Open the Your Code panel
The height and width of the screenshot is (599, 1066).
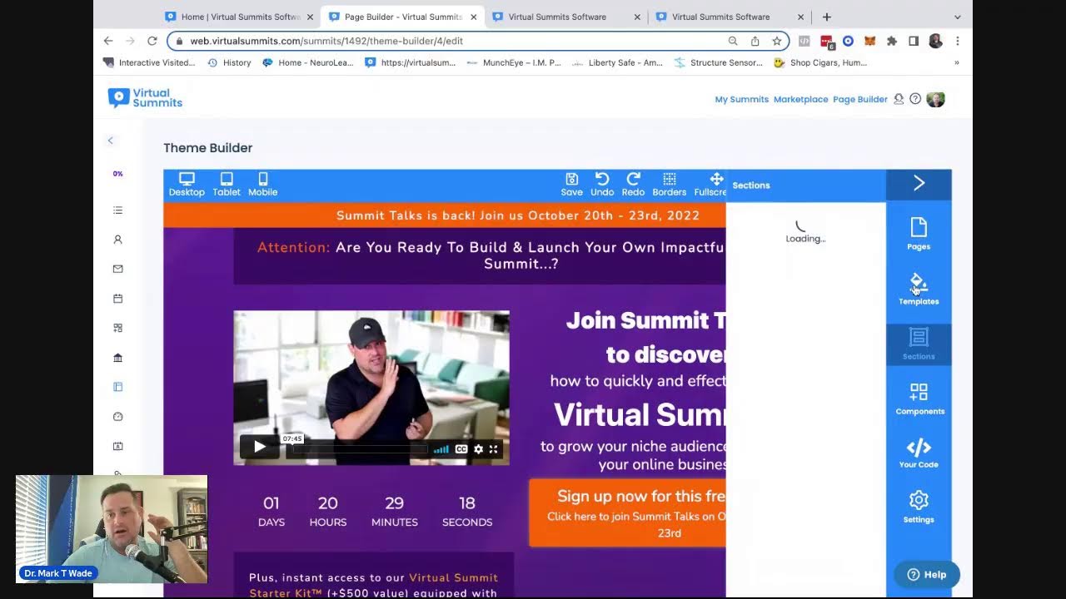919,453
